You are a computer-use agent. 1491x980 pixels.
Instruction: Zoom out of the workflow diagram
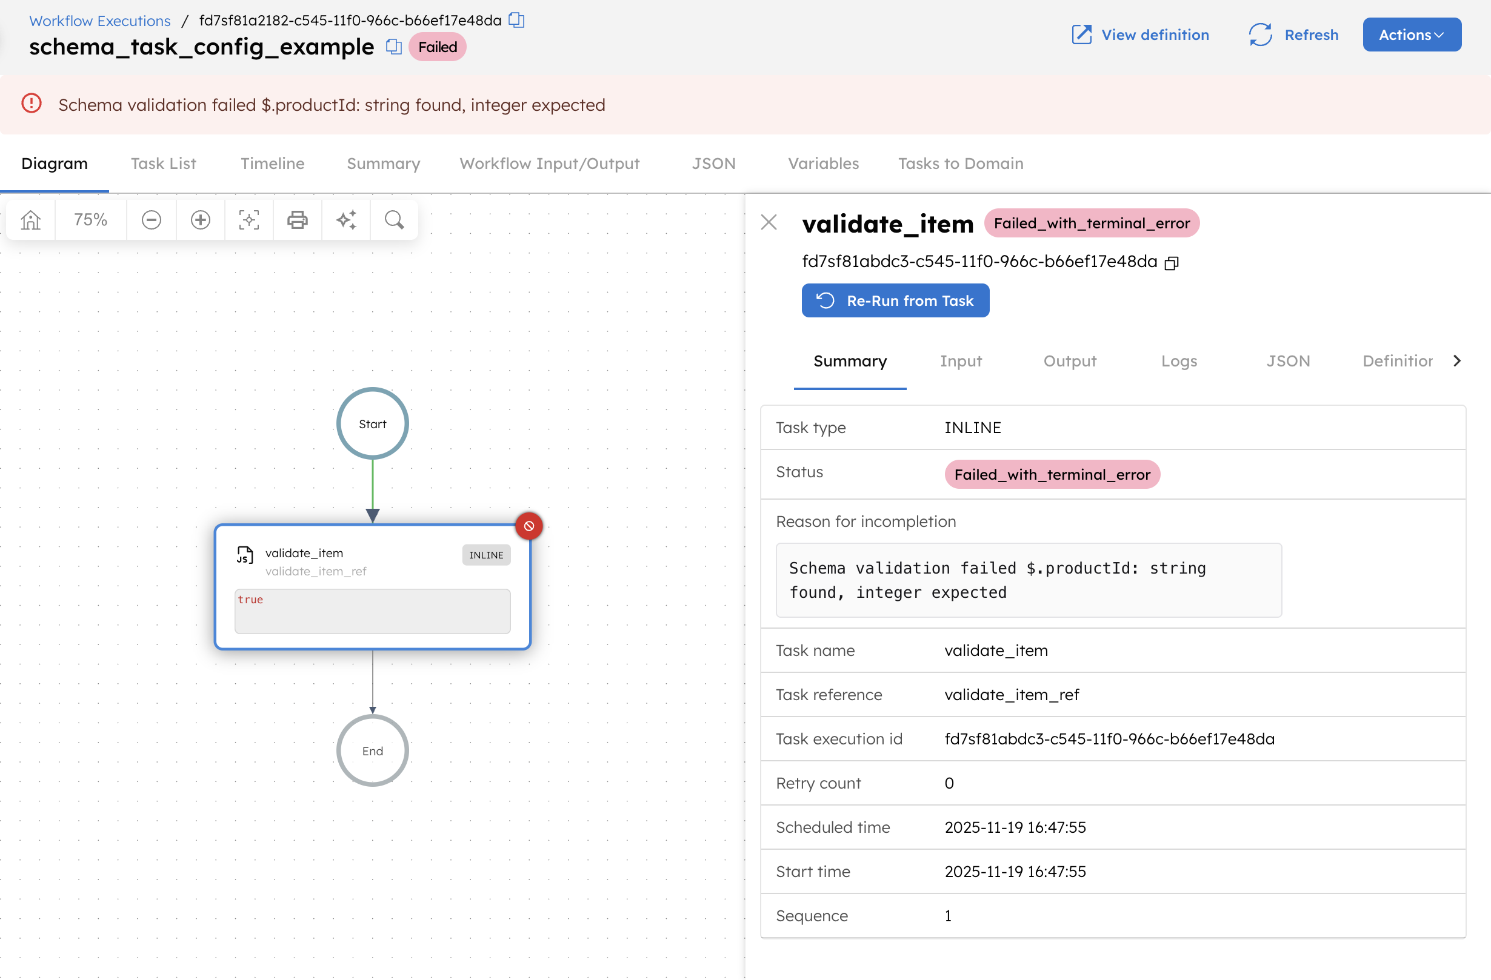click(x=151, y=220)
